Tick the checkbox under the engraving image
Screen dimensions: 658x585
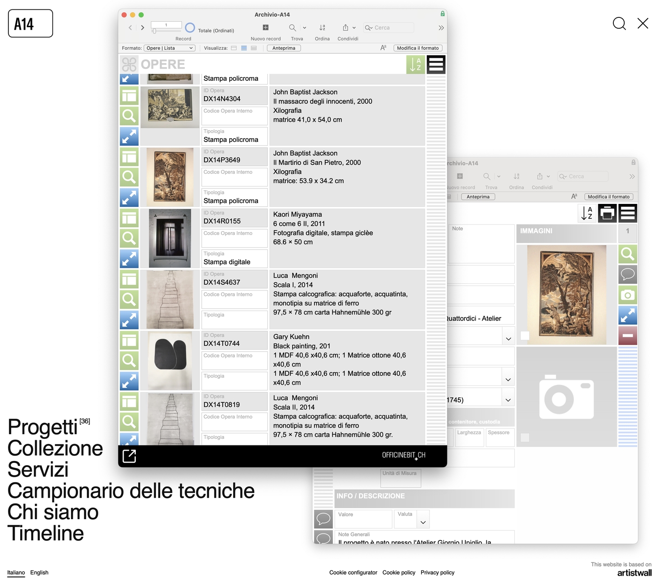(525, 335)
